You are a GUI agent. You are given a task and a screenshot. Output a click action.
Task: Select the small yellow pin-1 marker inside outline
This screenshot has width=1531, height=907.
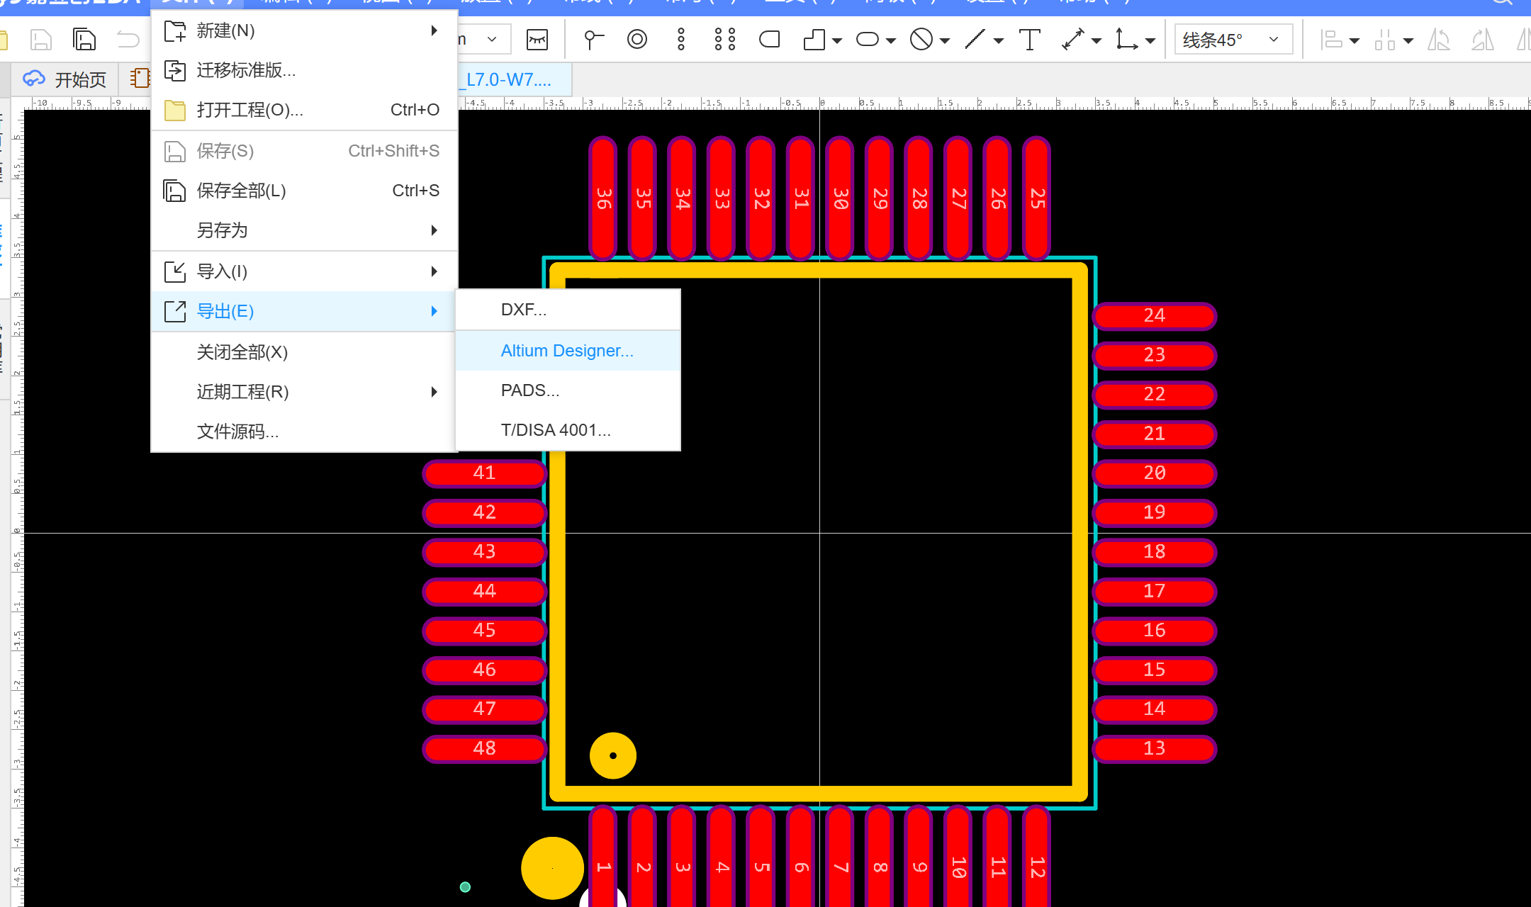[613, 755]
